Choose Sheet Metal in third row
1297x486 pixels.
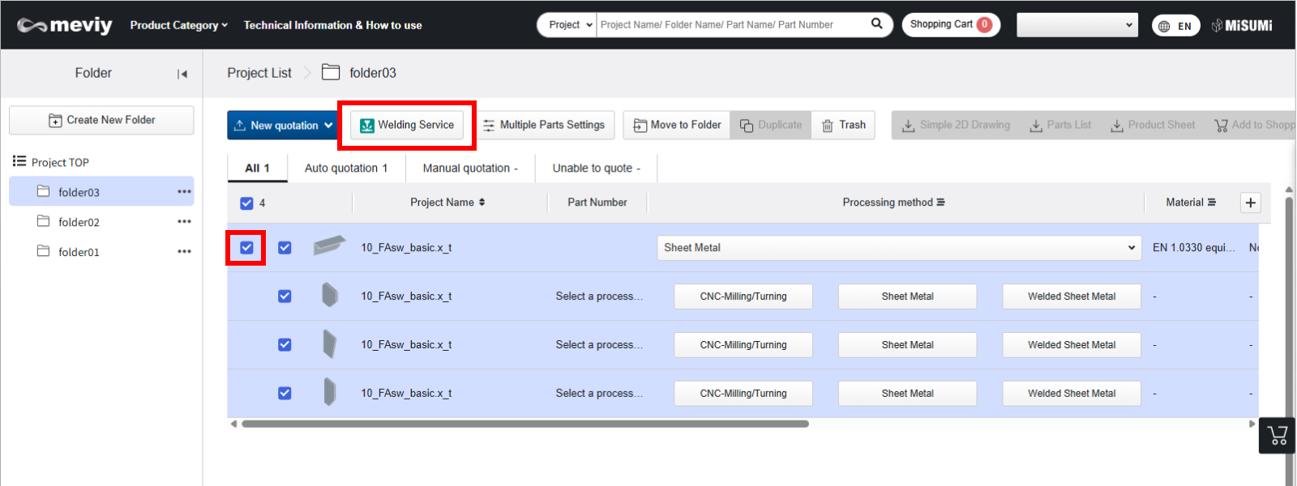[x=907, y=345]
